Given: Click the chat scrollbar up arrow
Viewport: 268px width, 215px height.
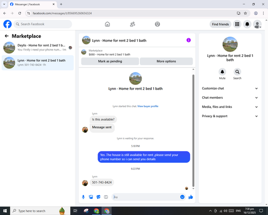Looking at the screenshot, I should (x=193, y=69).
